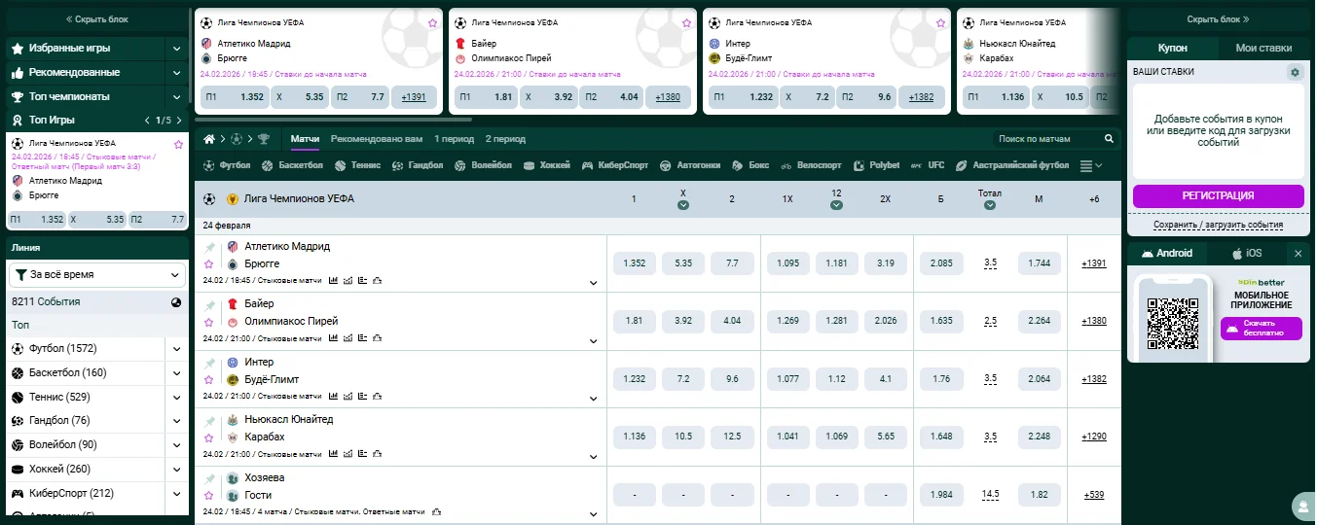The image size is (1317, 525).
Task: Open bet slip settings gear
Action: coord(1294,72)
